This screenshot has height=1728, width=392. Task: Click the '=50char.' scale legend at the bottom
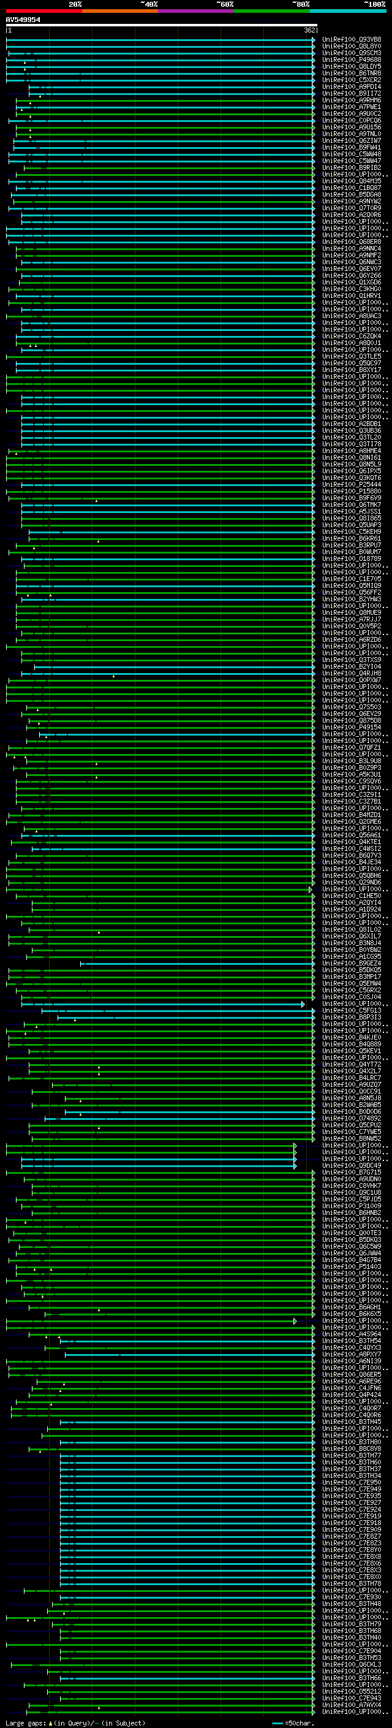coord(292,1723)
